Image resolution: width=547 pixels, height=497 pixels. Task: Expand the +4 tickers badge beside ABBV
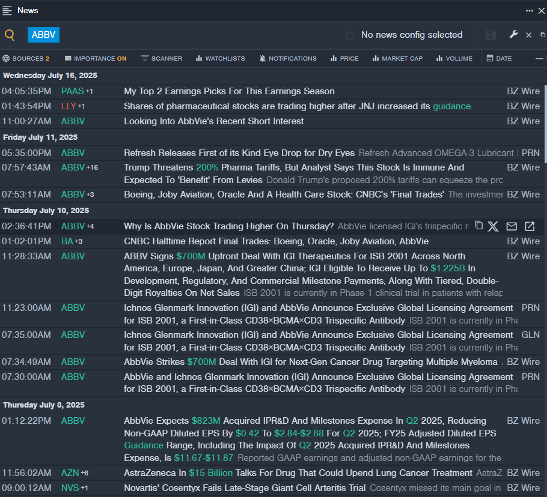(x=90, y=226)
